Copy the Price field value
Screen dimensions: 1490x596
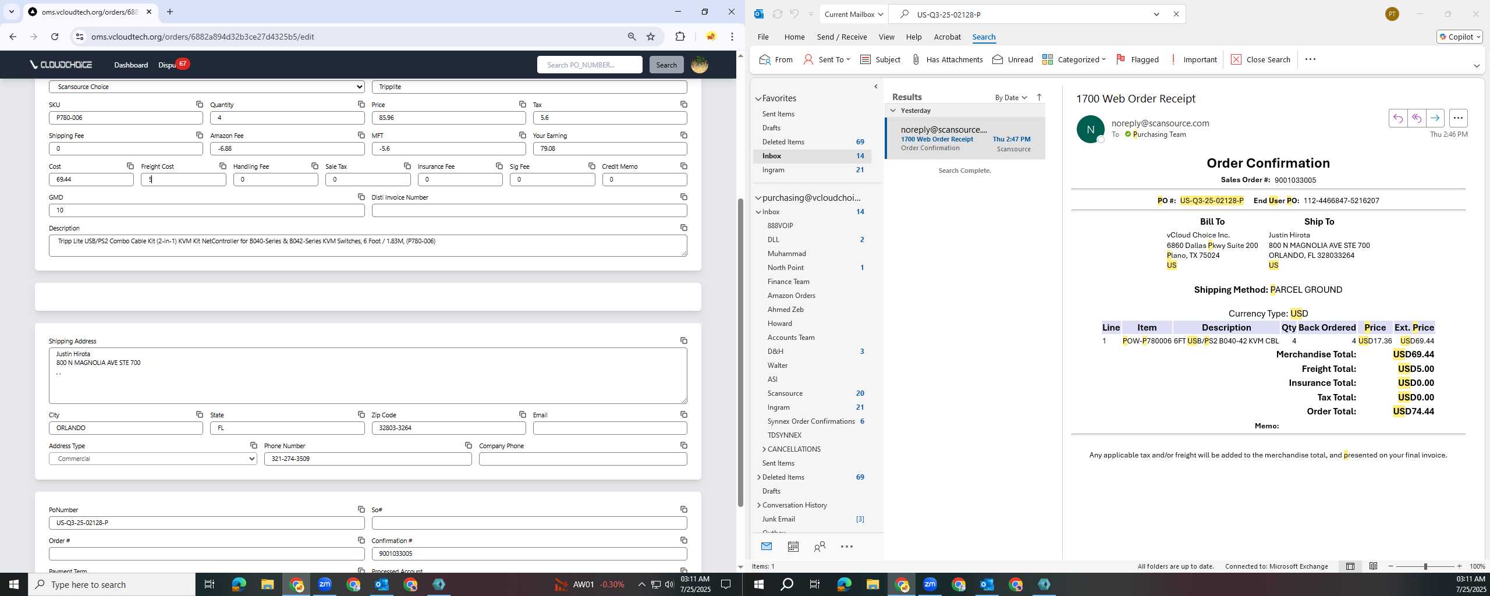(522, 104)
